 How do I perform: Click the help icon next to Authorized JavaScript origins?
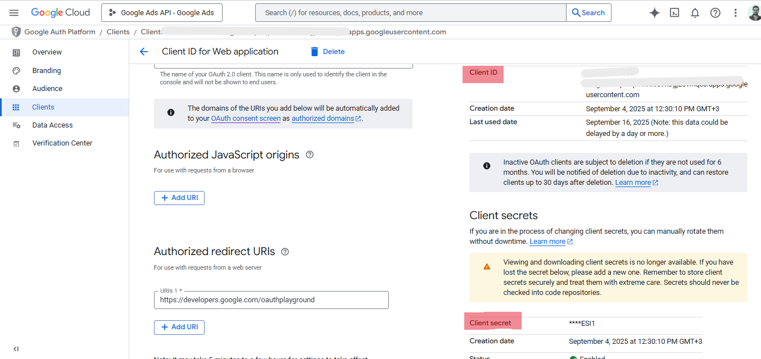click(x=310, y=154)
